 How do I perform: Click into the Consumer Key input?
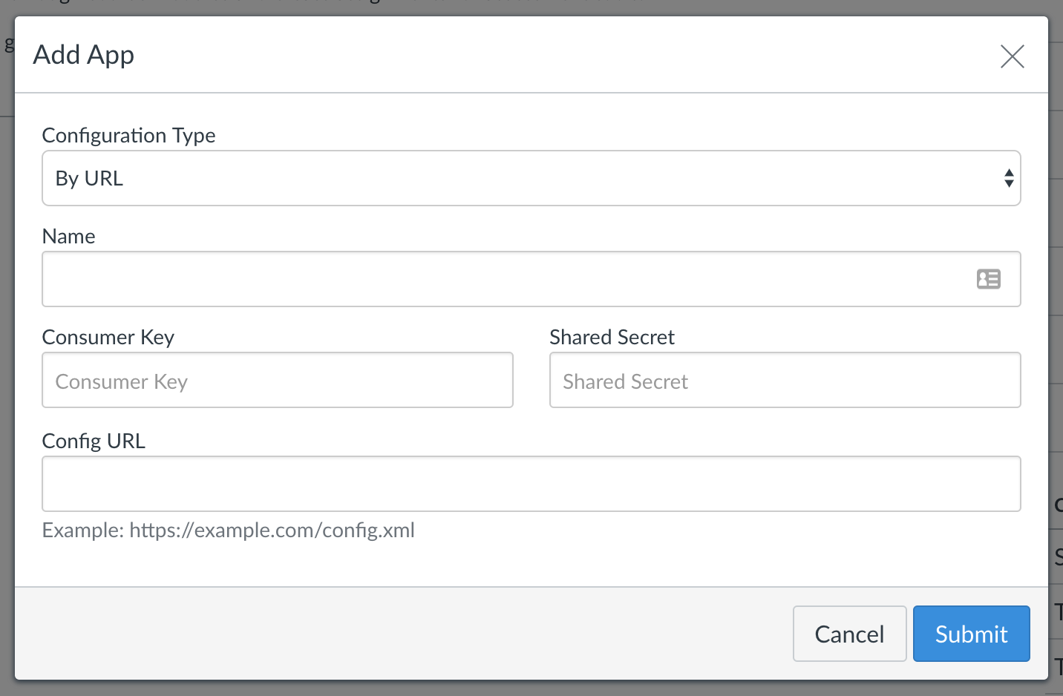coord(278,380)
